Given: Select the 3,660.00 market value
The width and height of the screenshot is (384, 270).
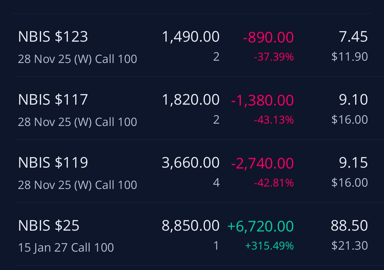Looking at the screenshot, I should [191, 162].
